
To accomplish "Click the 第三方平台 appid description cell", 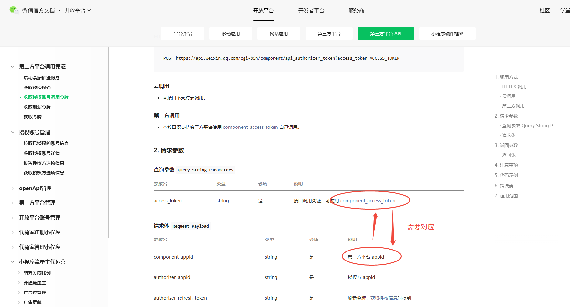I will click(366, 257).
